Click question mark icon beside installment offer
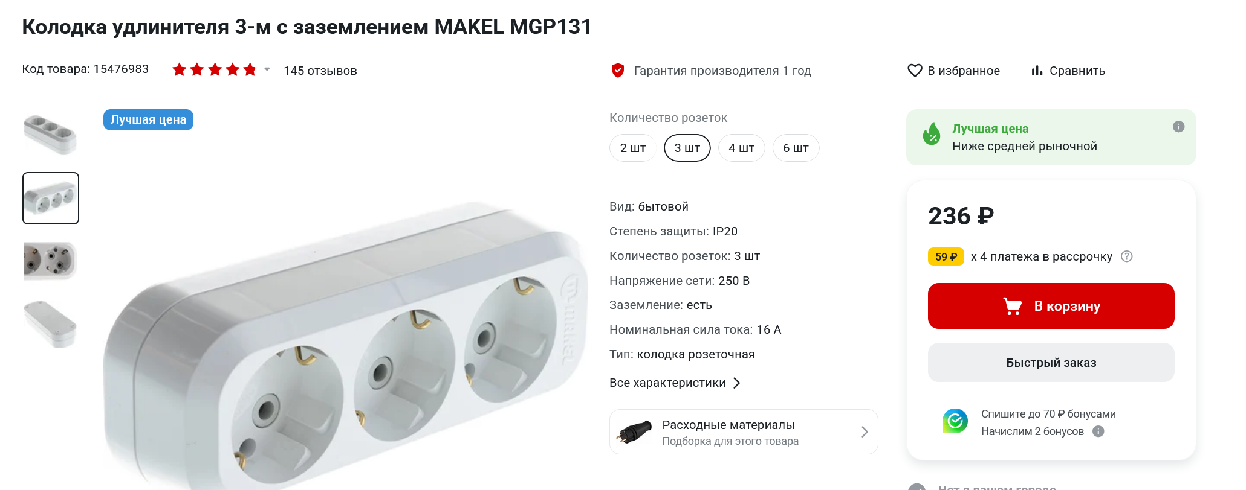 coord(1127,256)
